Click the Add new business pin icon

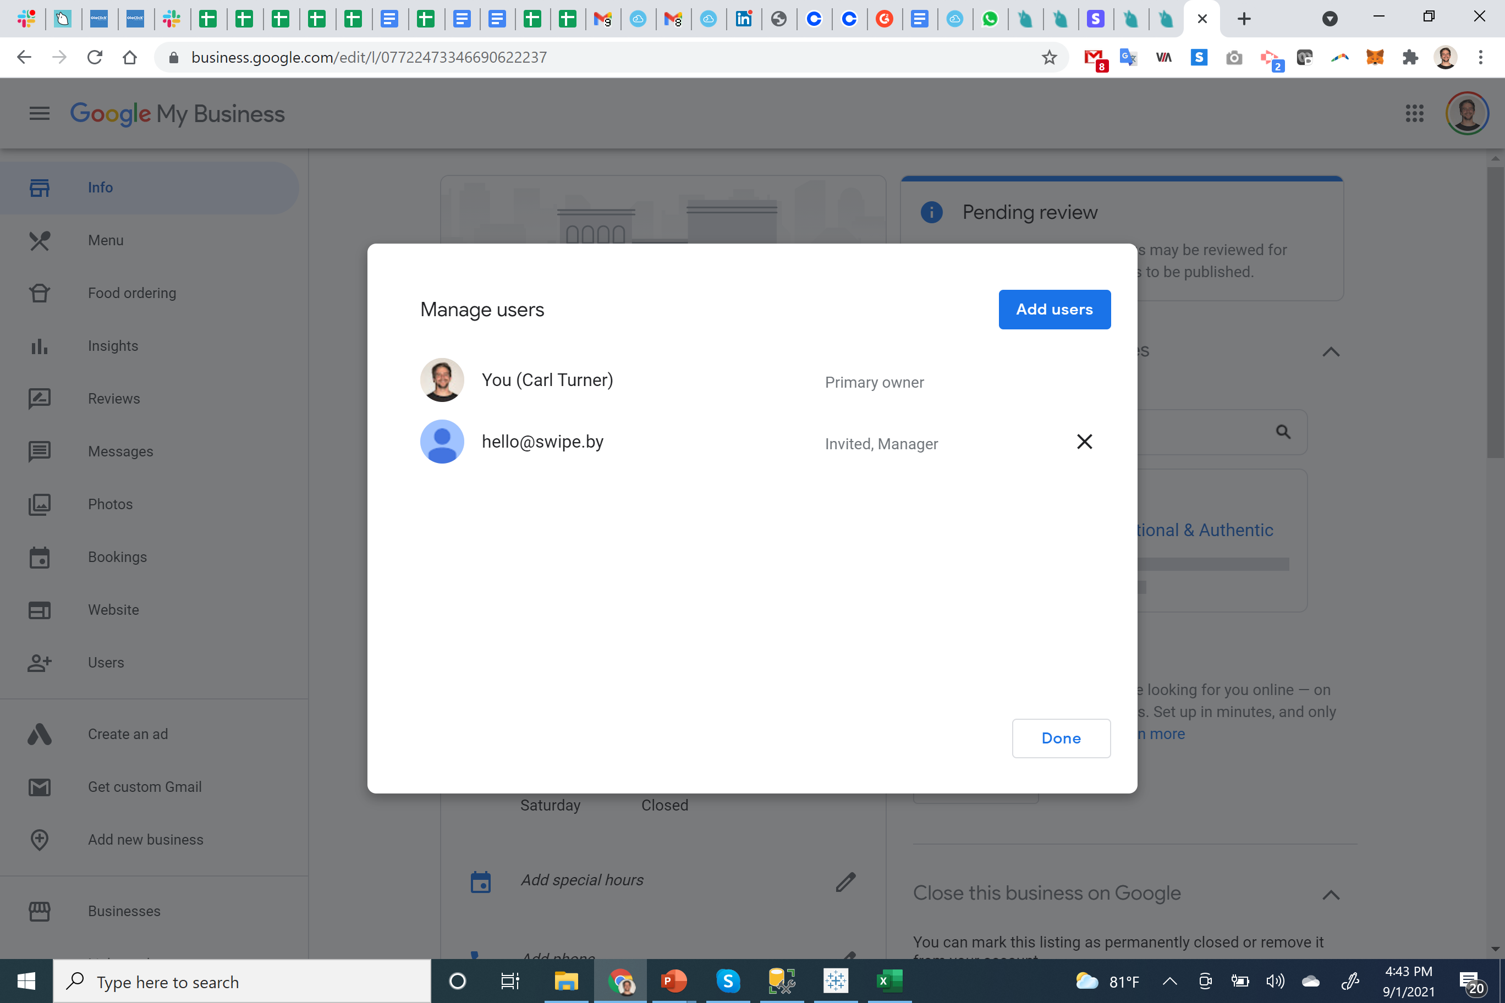tap(39, 840)
